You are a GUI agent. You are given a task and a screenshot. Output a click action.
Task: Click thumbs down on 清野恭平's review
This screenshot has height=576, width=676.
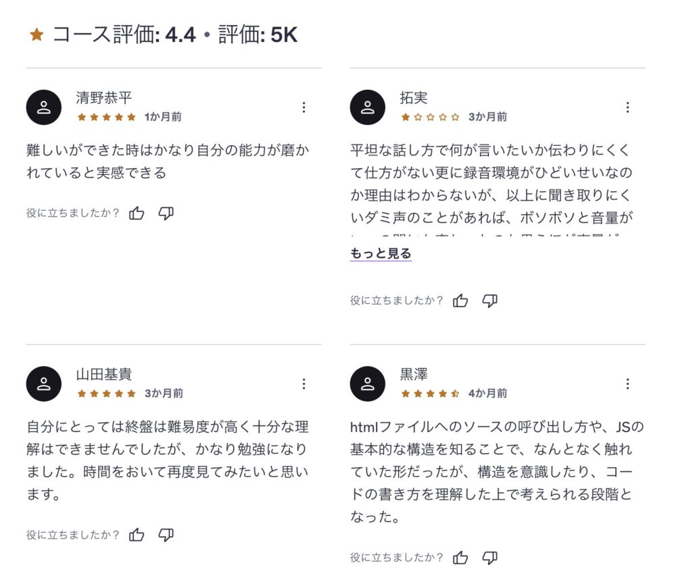(166, 213)
